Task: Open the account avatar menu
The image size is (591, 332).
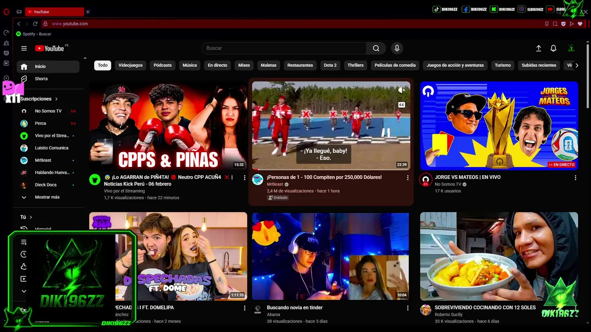Action: click(x=571, y=48)
